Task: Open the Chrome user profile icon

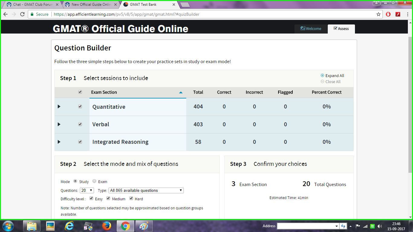Action: click(x=376, y=3)
